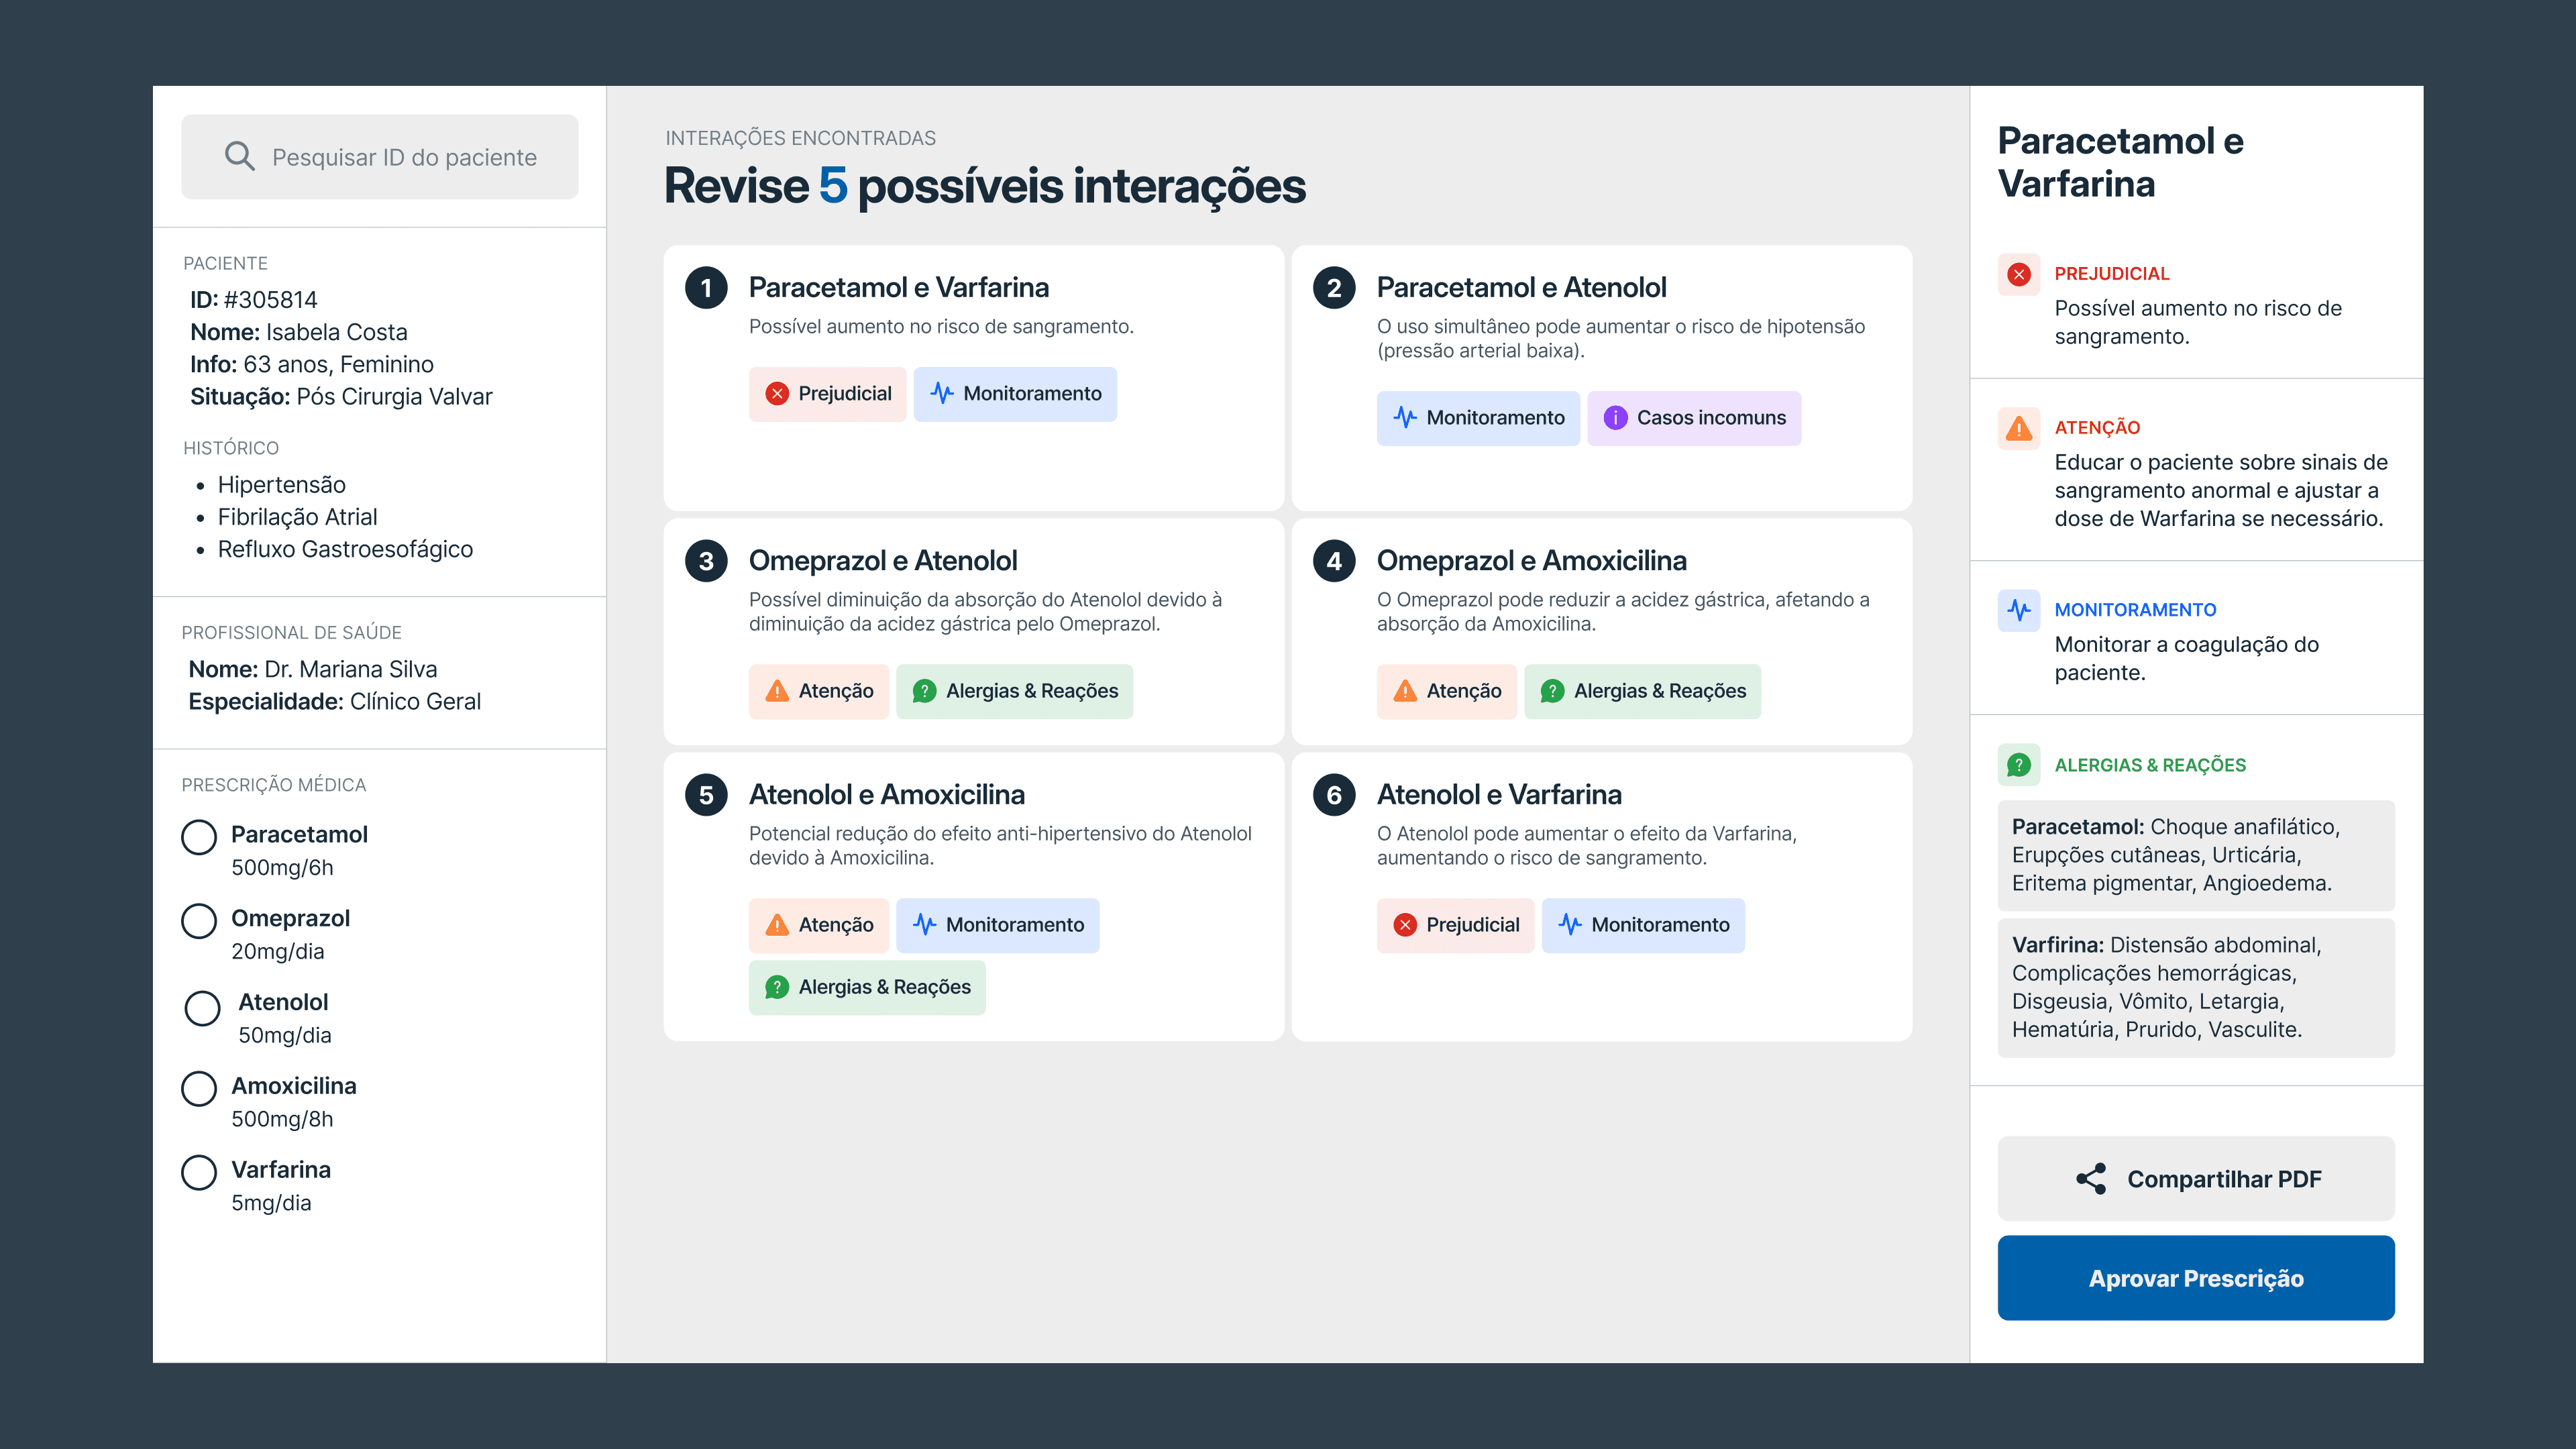
Task: Click Prejudicial tag in Paracetamol e Varfarina card
Action: pyautogui.click(x=827, y=394)
